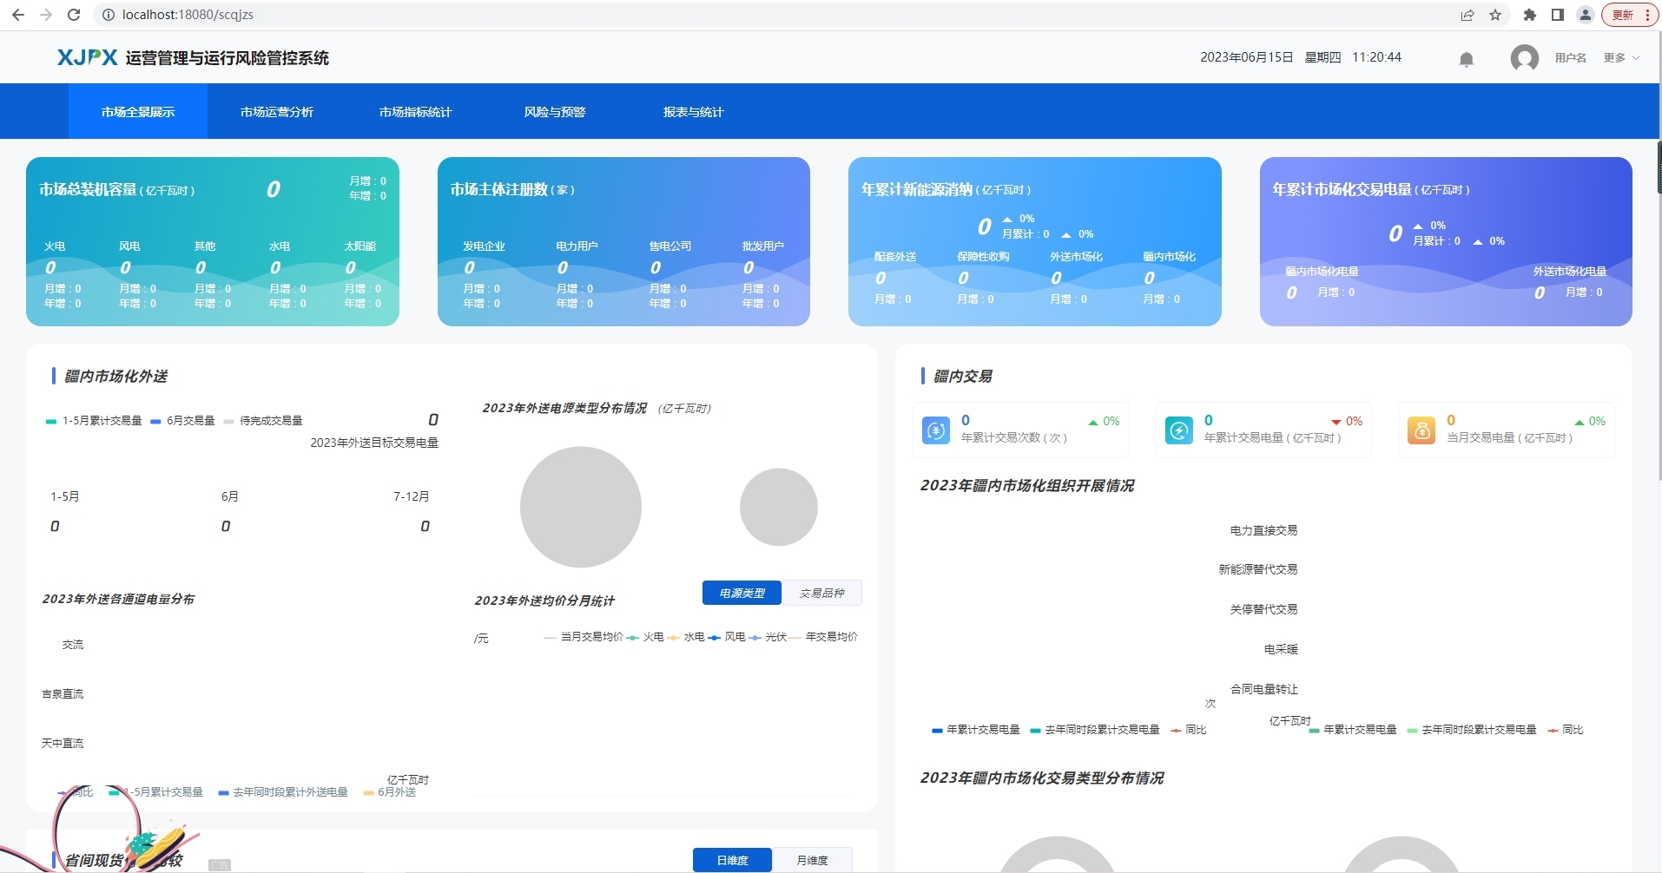Viewport: 1662px width, 873px height.
Task: Toggle the 去年同时段累计外送电量 legend entry
Action: coord(283,792)
